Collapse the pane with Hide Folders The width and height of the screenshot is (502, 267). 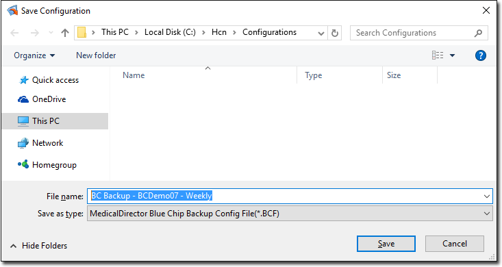pos(39,246)
